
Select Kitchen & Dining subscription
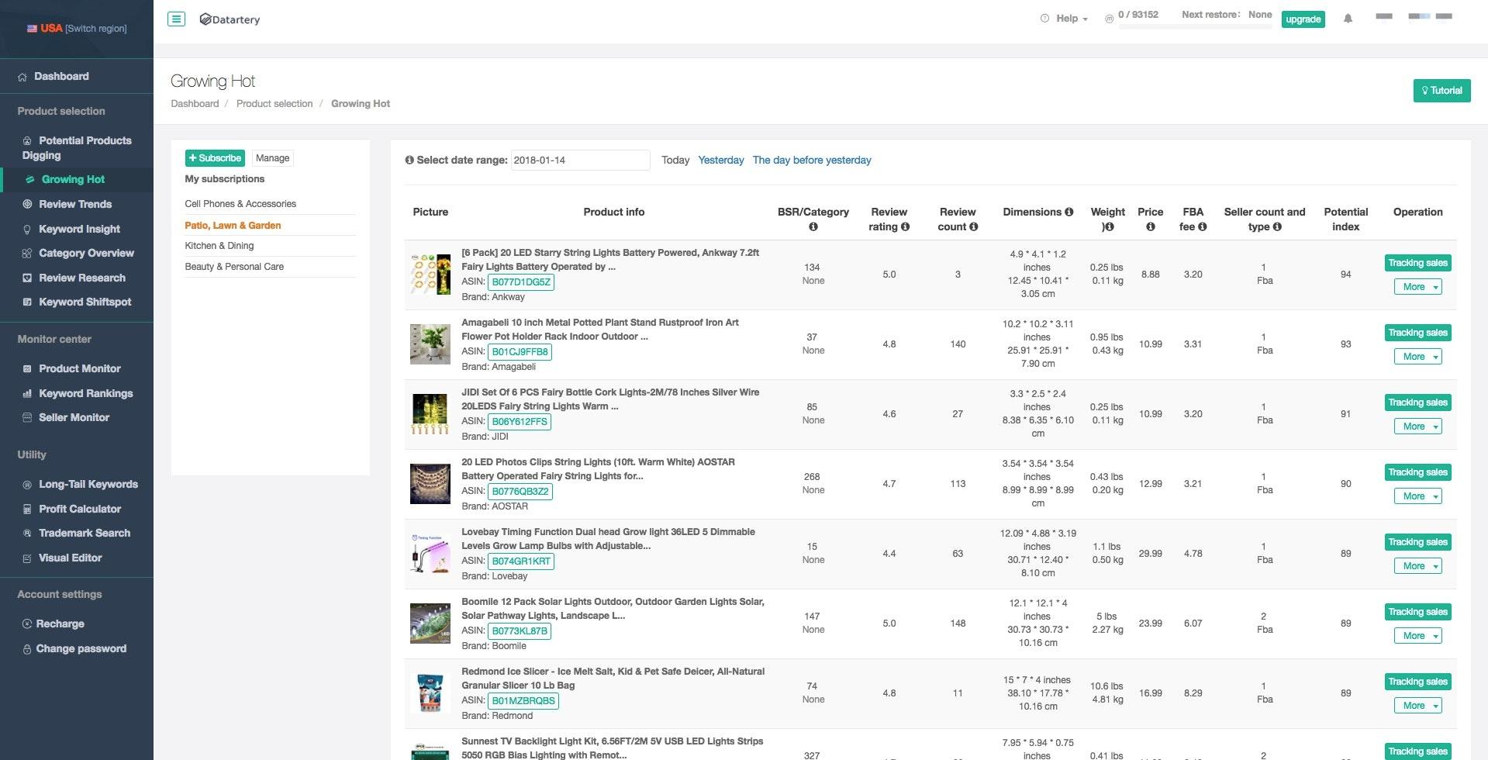click(x=219, y=246)
